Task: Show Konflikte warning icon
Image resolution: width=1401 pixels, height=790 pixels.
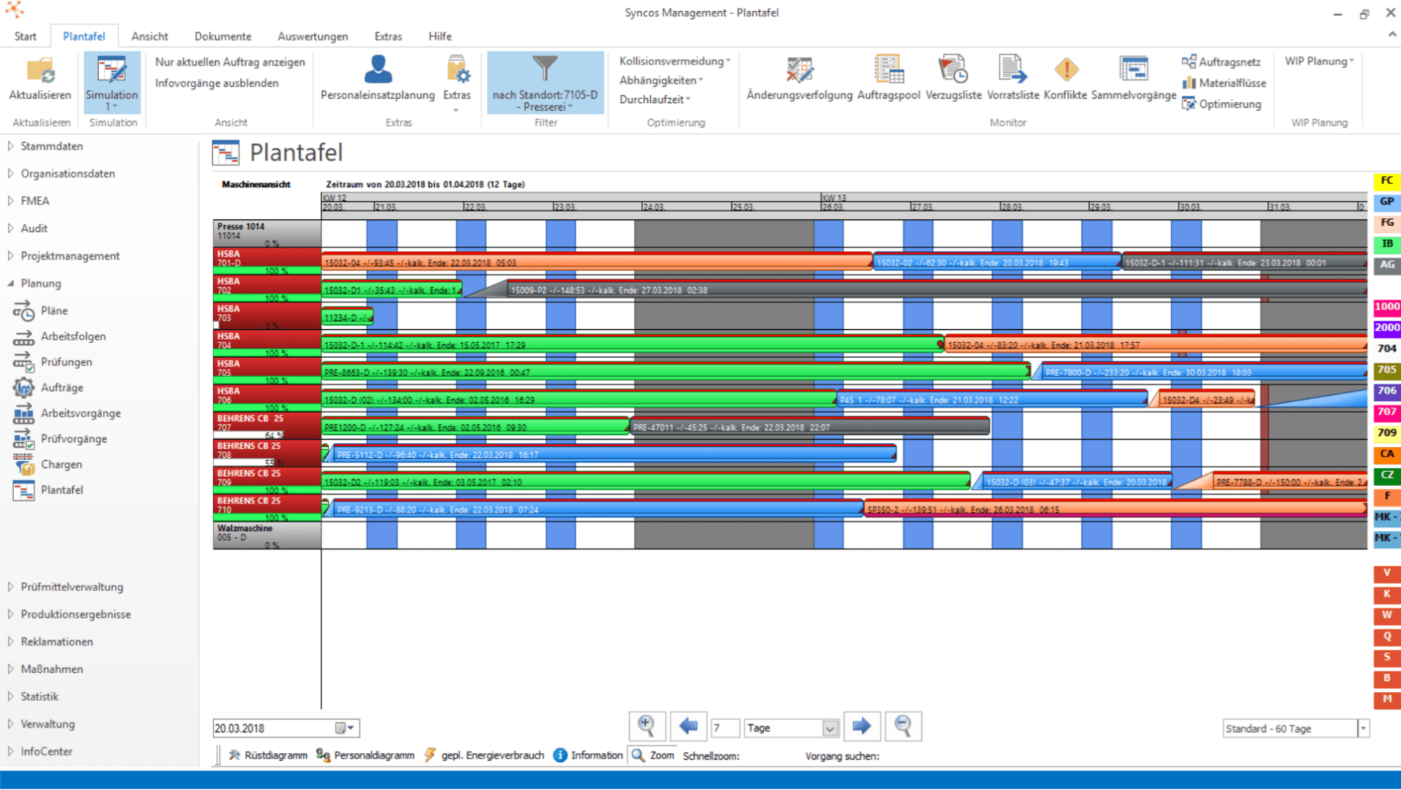Action: (x=1065, y=69)
